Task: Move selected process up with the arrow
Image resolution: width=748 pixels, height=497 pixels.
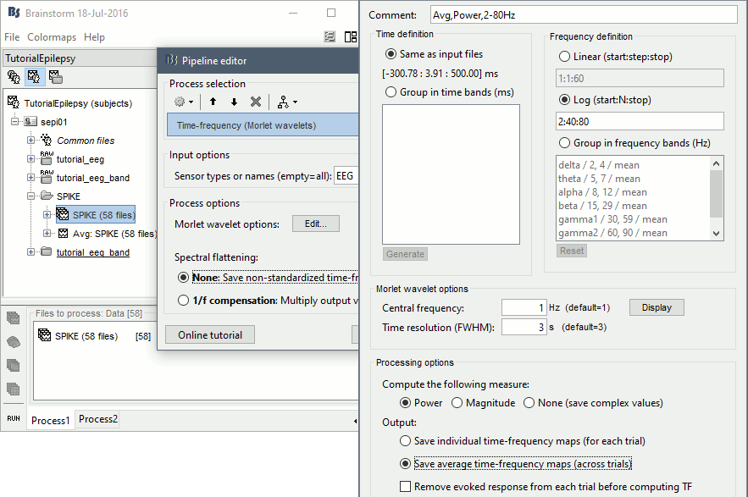Action: coord(213,102)
